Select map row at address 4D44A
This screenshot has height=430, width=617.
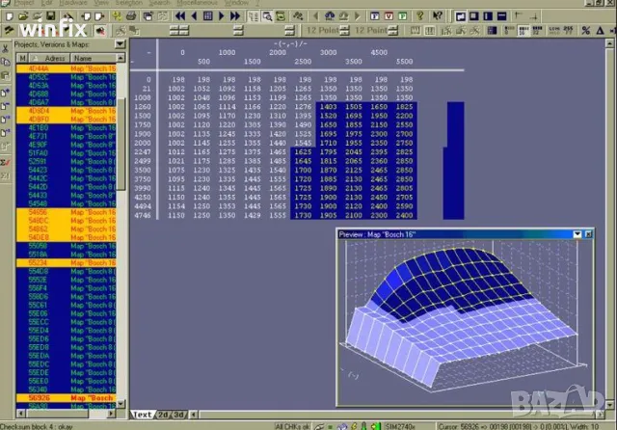pyautogui.click(x=67, y=68)
